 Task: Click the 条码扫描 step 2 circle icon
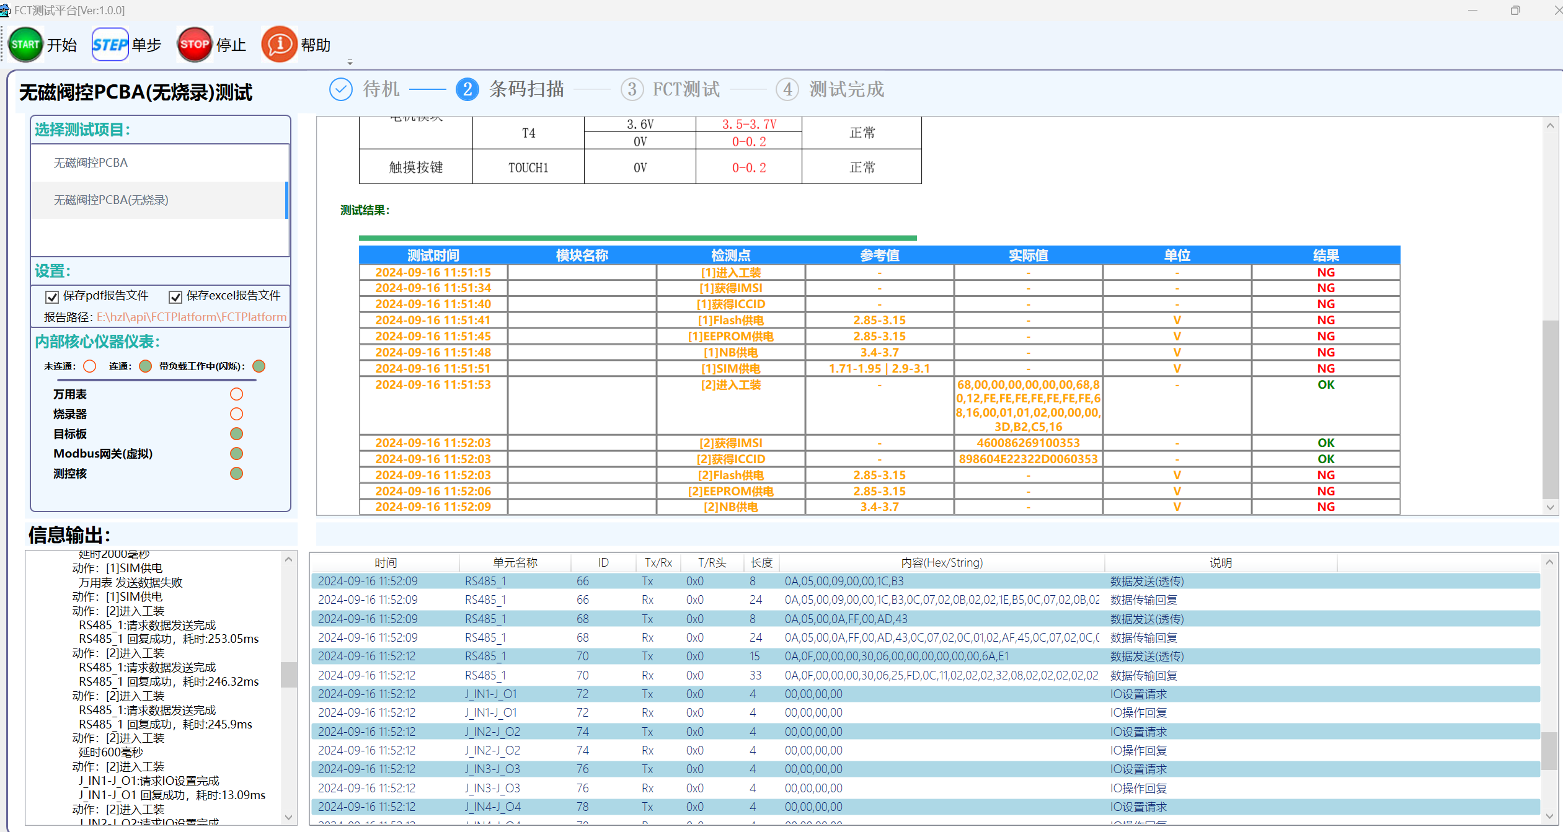468,89
